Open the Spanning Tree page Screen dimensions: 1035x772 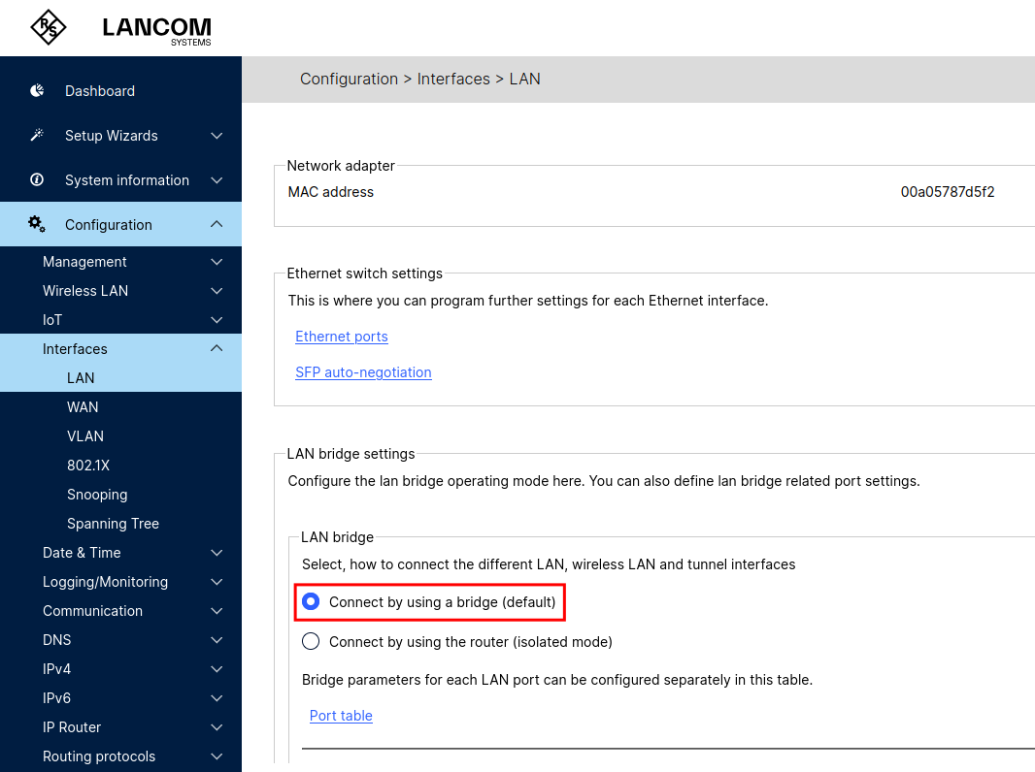click(113, 524)
